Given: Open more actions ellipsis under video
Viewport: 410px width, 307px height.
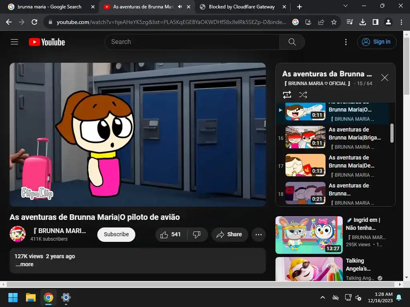Looking at the screenshot, I should click(x=259, y=234).
